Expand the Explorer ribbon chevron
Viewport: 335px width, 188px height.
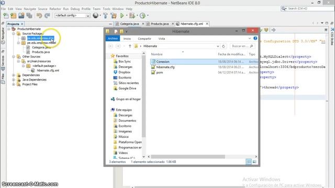[x=250, y=38]
